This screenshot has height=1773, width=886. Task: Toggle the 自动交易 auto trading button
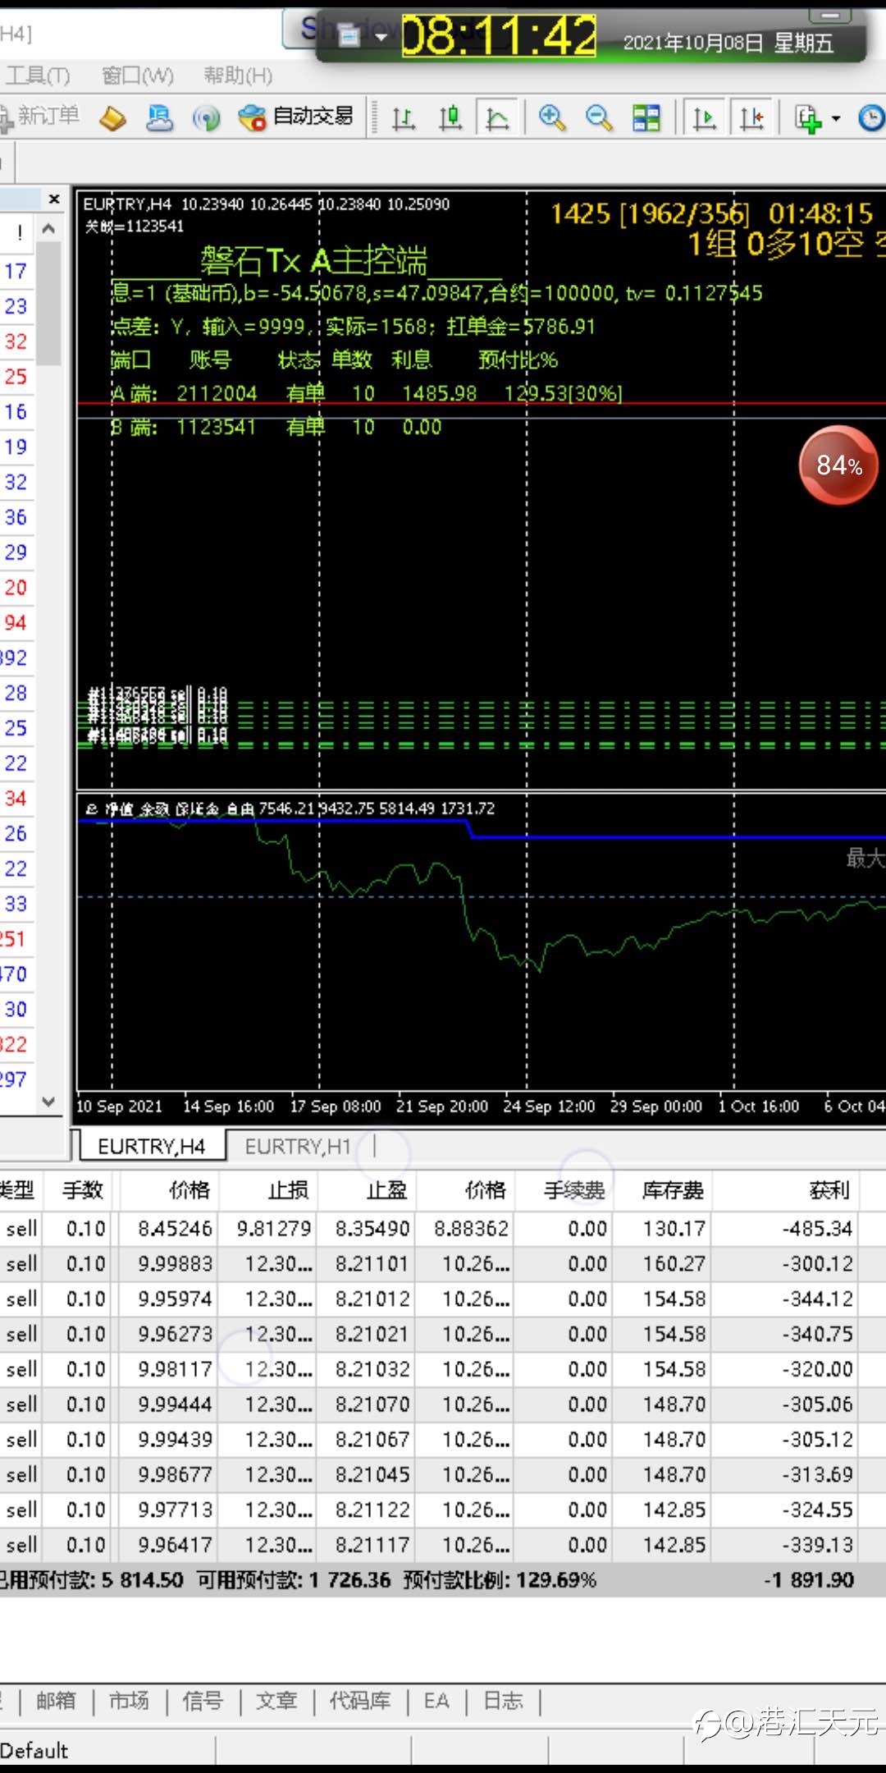click(x=296, y=117)
